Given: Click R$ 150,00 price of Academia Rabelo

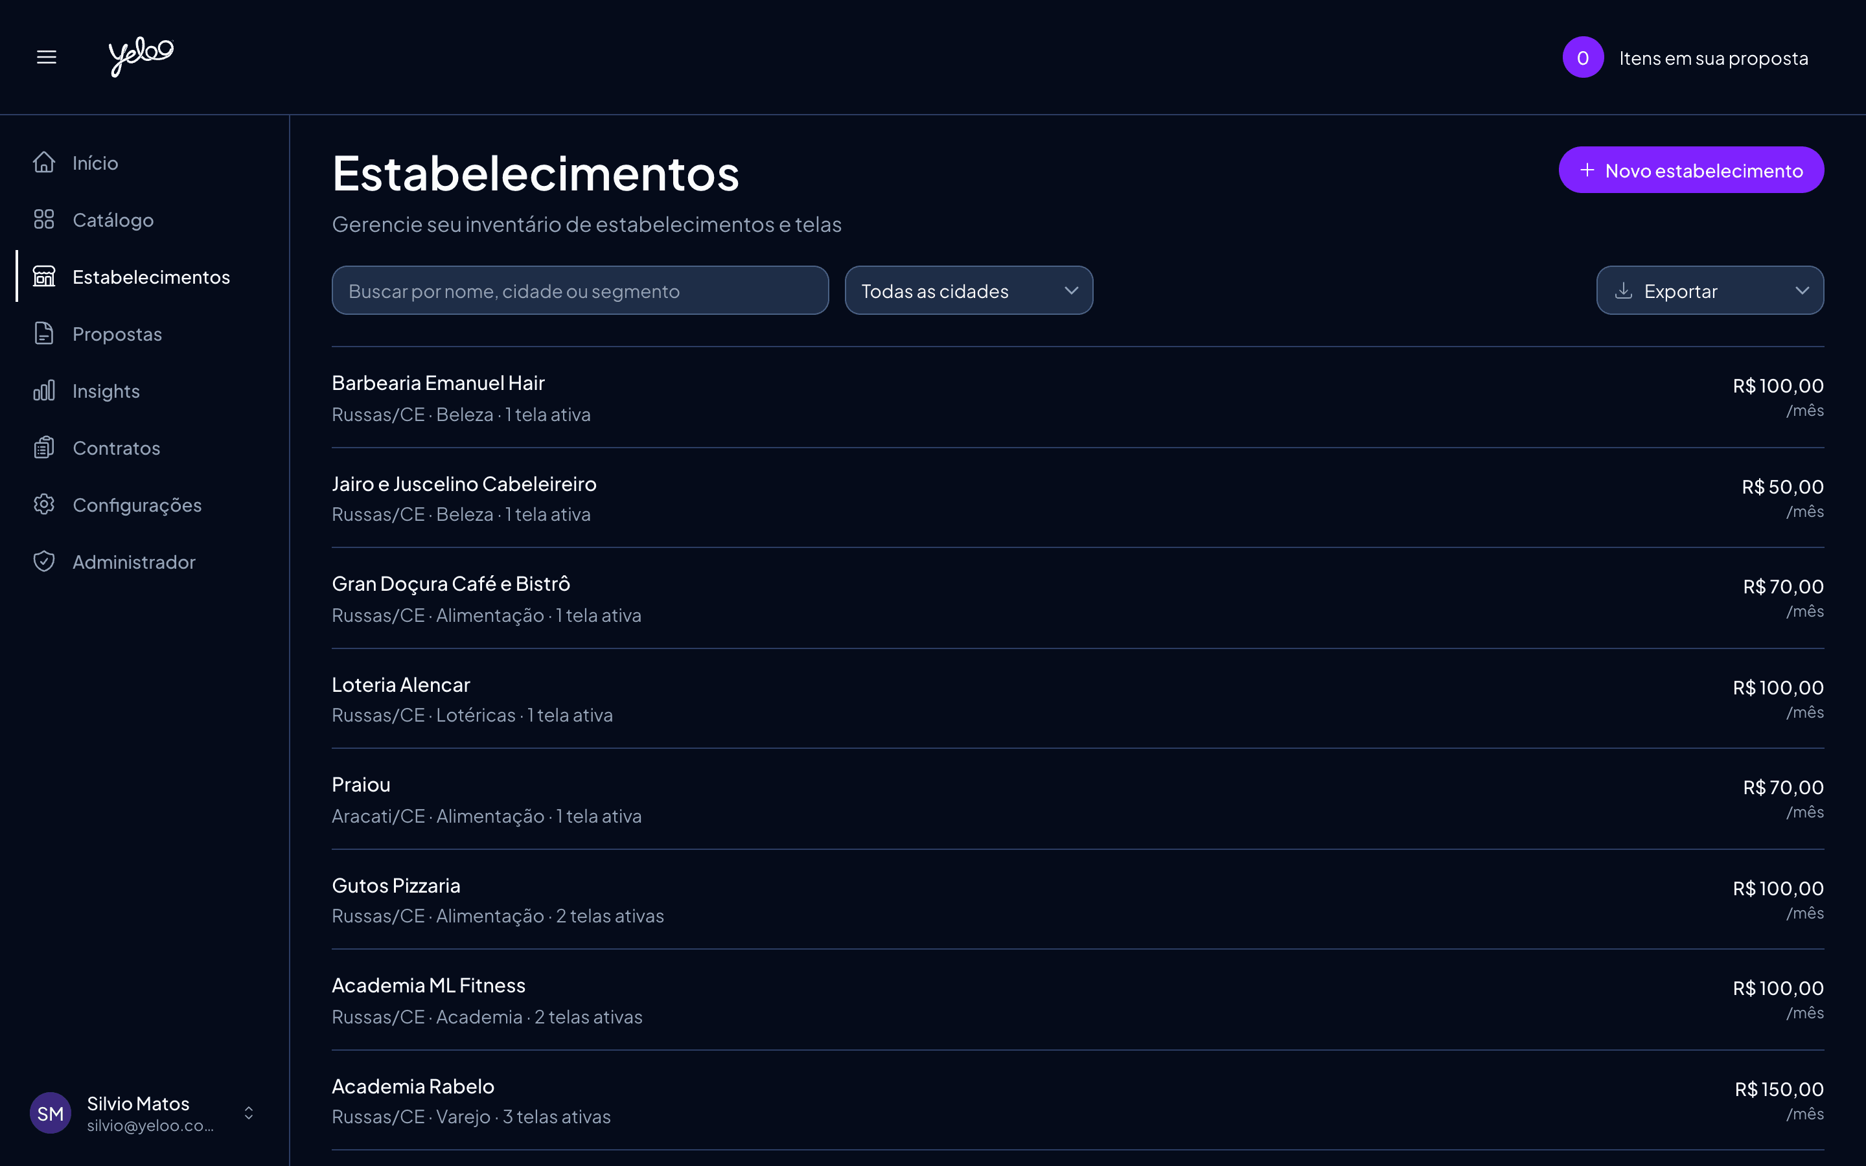Looking at the screenshot, I should click(1779, 1089).
